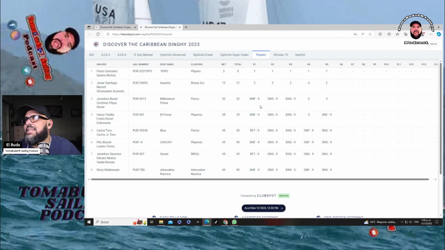Open the Edge favorites list
The image size is (445, 250).
pyautogui.click(x=397, y=34)
